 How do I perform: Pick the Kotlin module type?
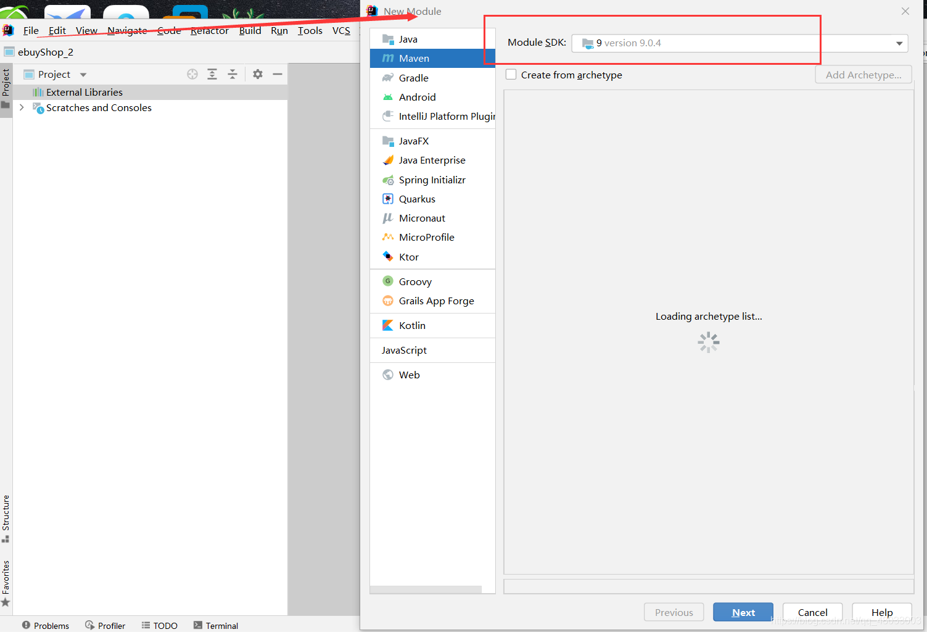point(432,325)
